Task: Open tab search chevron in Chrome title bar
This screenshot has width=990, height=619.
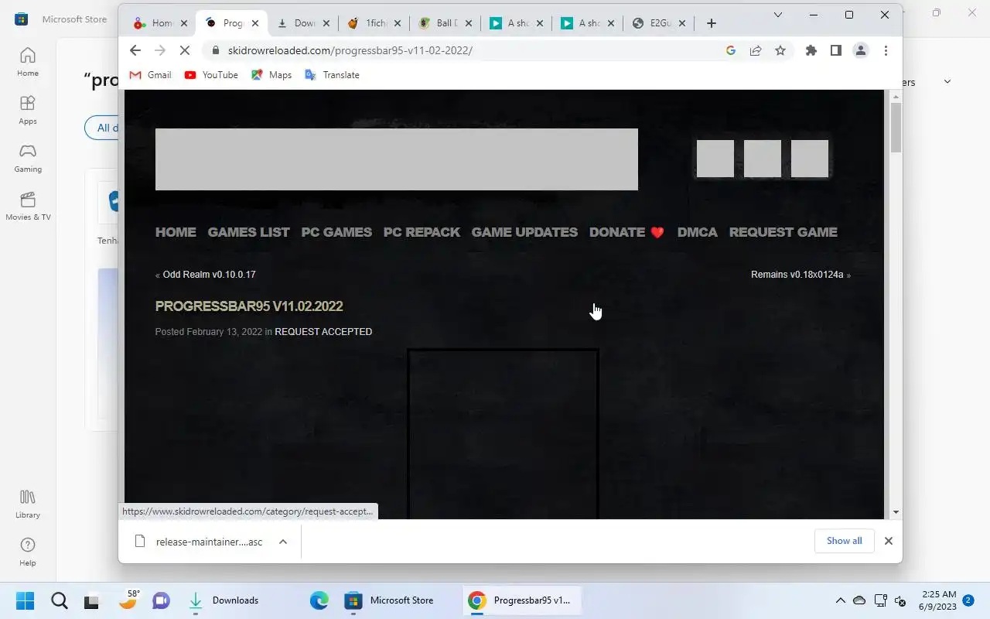Action: [778, 14]
